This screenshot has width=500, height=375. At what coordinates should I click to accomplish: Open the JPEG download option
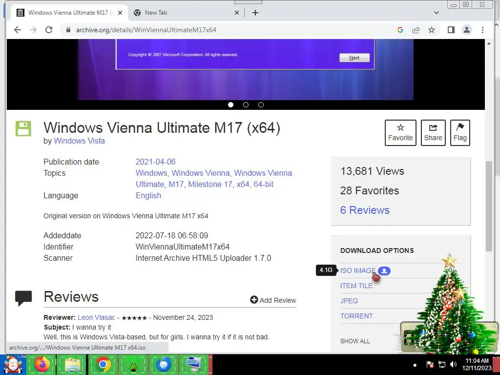pos(349,301)
